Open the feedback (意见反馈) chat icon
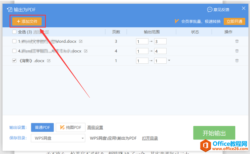The image size is (250, 154). click(209, 9)
